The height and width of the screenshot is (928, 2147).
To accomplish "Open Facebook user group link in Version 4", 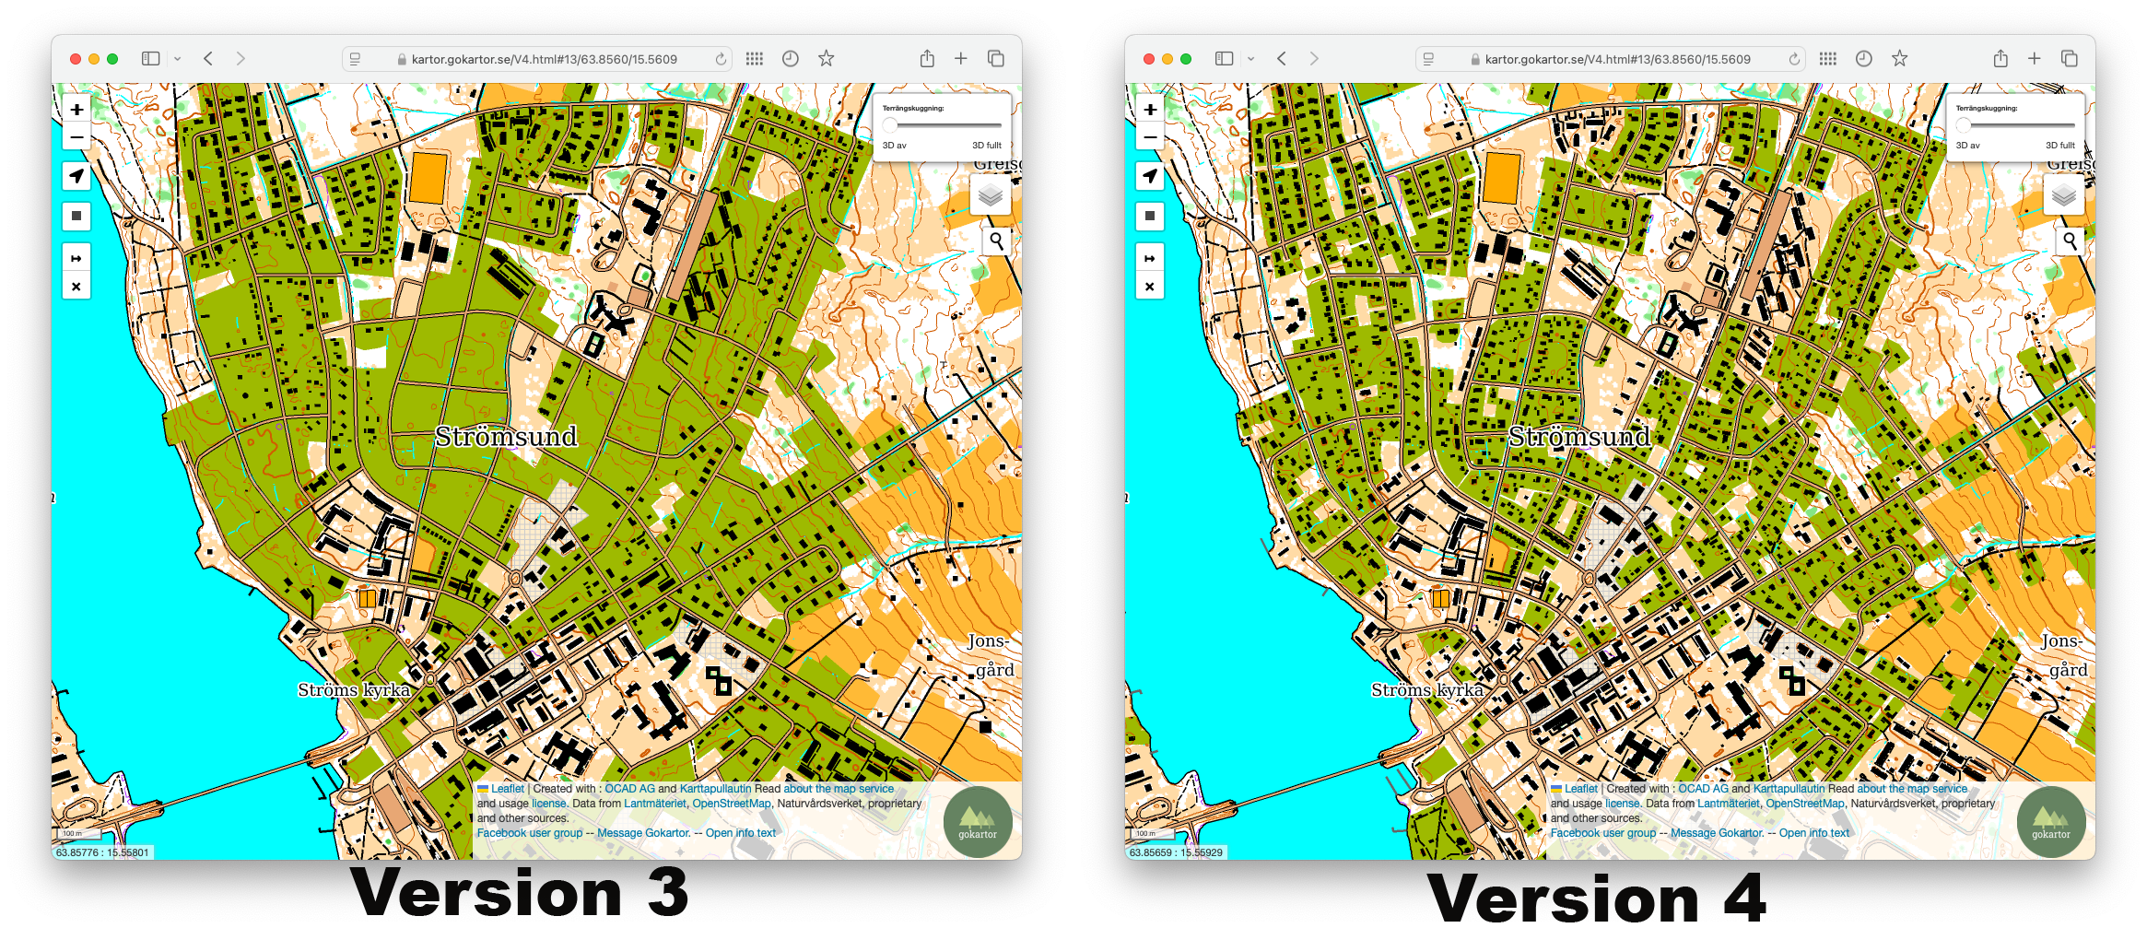I will pyautogui.click(x=1603, y=833).
